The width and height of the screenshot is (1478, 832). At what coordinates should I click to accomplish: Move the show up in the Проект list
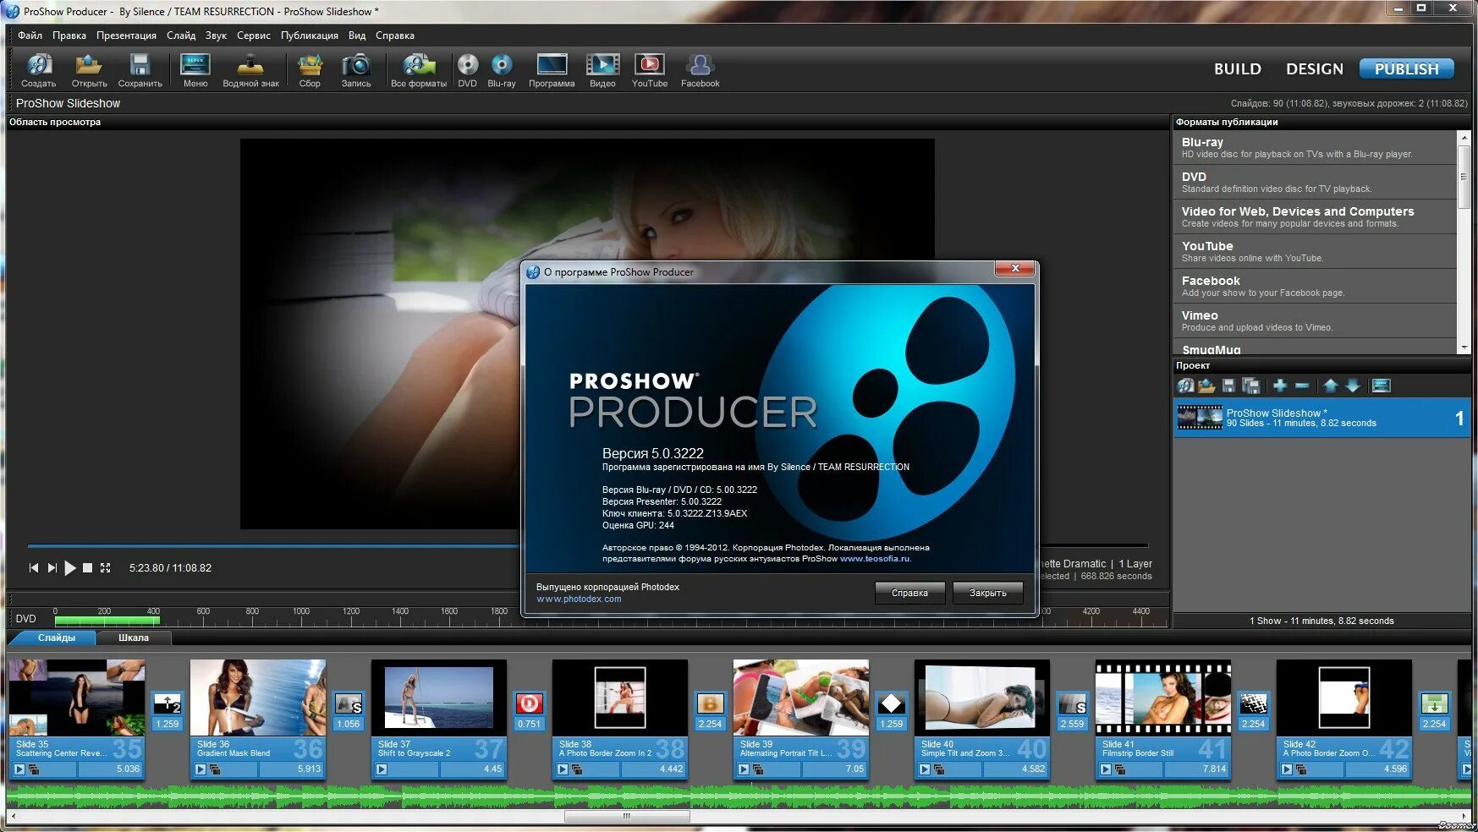coord(1331,386)
